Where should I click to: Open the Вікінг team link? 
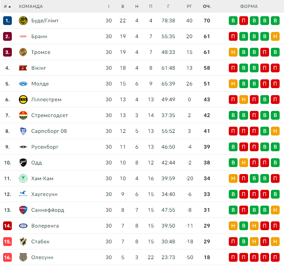tap(39, 68)
